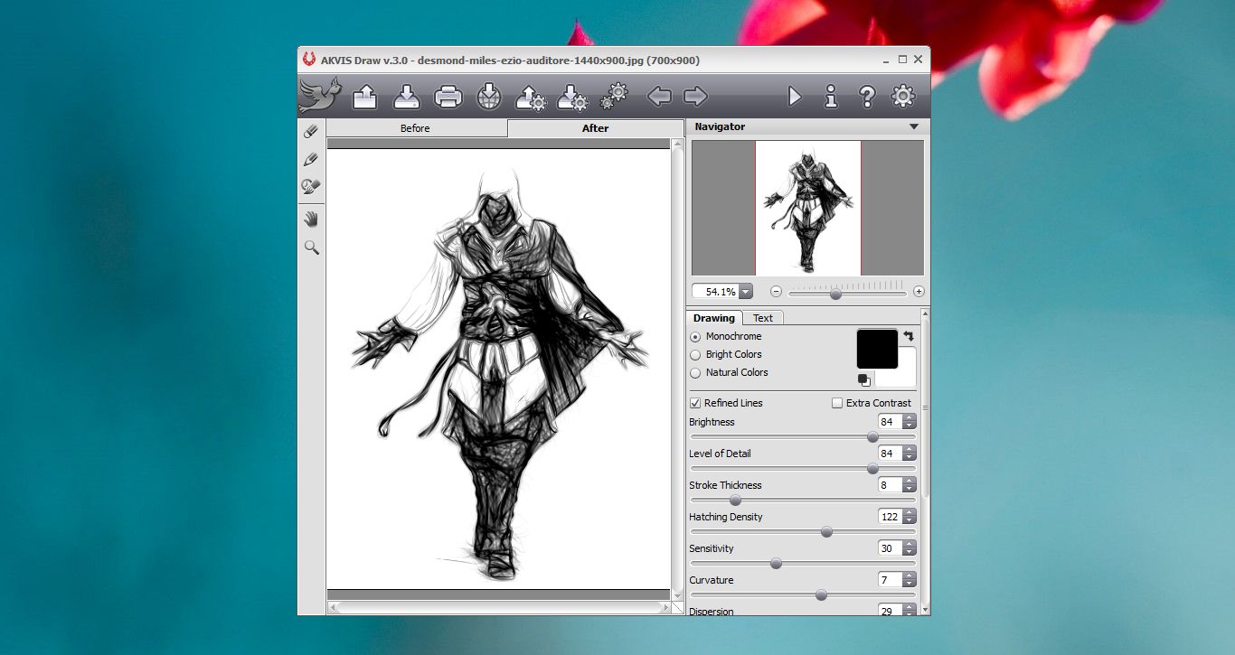Select the Pencil tool in the left toolbar
1235x655 pixels.
click(x=312, y=159)
